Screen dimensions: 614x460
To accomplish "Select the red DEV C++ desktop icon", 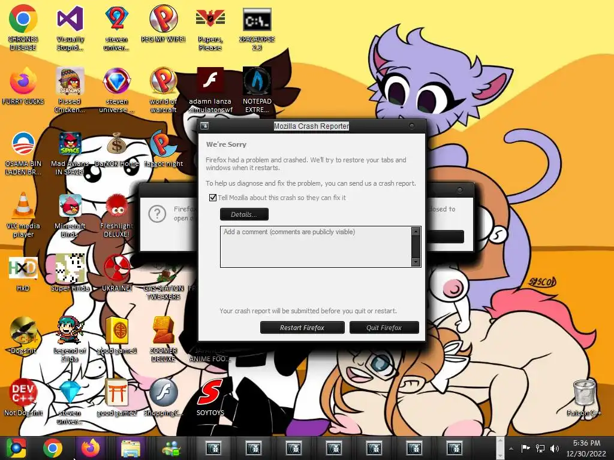I will [23, 397].
